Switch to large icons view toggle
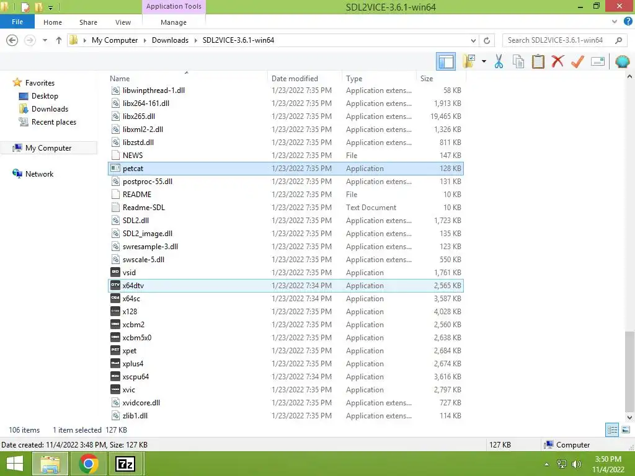635x476 pixels. 626,430
